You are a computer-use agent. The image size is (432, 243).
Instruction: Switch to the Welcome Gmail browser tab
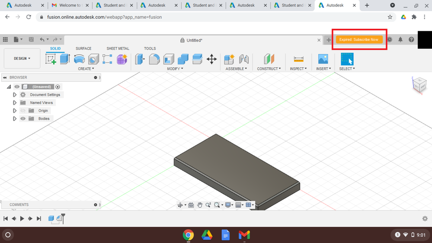point(70,5)
